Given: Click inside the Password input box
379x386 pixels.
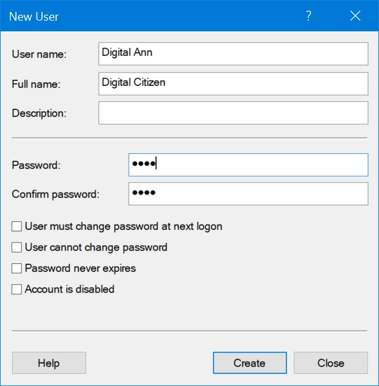Looking at the screenshot, I should pyautogui.click(x=248, y=165).
